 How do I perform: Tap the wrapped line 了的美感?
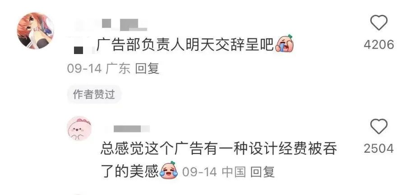point(130,171)
